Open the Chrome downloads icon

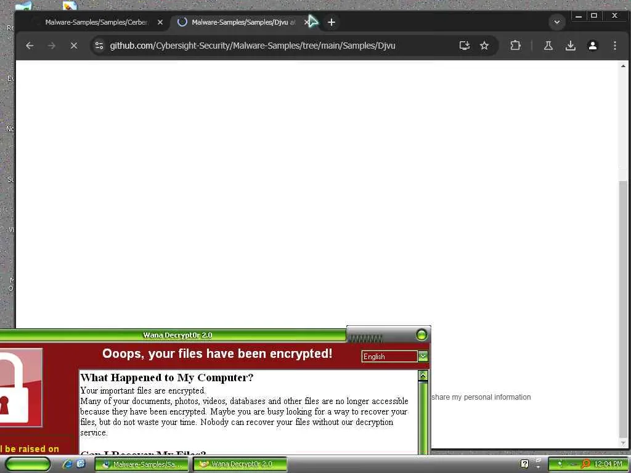point(570,46)
